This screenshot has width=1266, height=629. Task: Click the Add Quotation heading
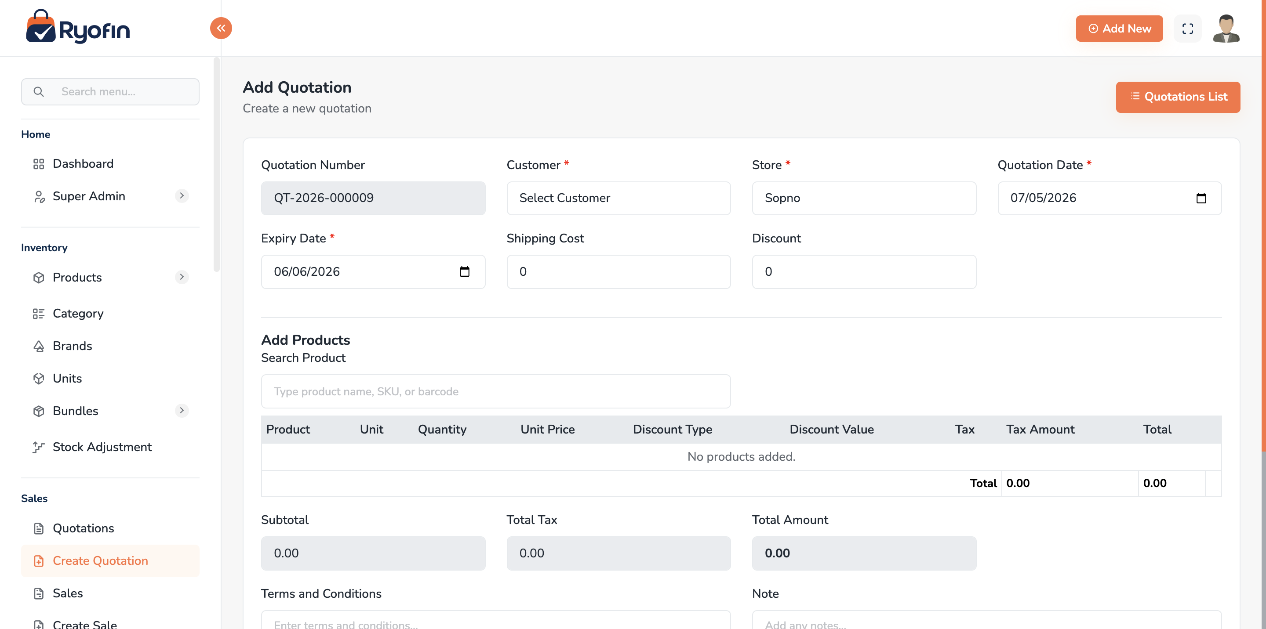pyautogui.click(x=297, y=87)
